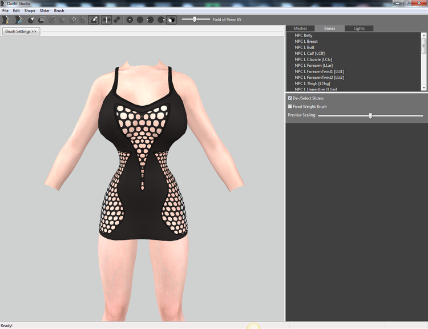Click the Preview Scaling label
This screenshot has width=428, height=329.
click(x=301, y=115)
